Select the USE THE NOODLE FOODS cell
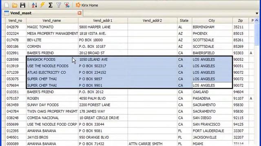Screen dimensions: 261x146 pos(52,66)
